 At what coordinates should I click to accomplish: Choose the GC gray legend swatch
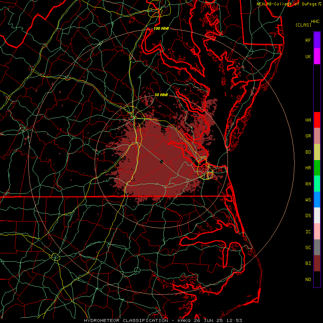tap(317, 247)
